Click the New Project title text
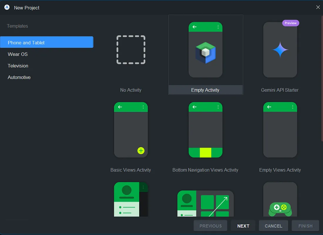Image resolution: width=323 pixels, height=235 pixels. (26, 8)
